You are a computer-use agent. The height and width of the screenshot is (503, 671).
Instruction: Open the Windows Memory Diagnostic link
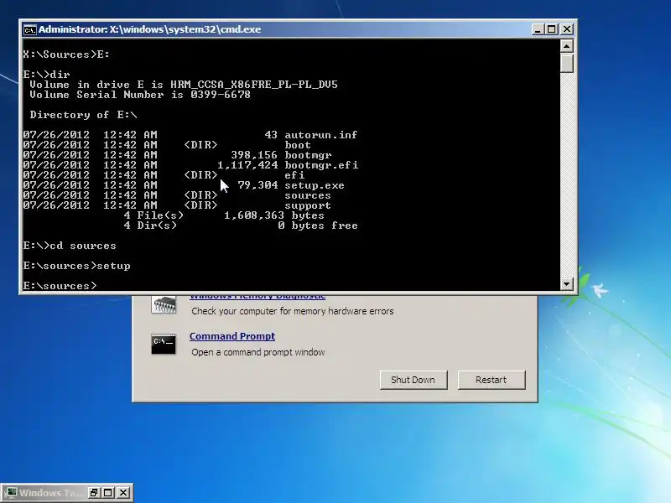click(257, 296)
